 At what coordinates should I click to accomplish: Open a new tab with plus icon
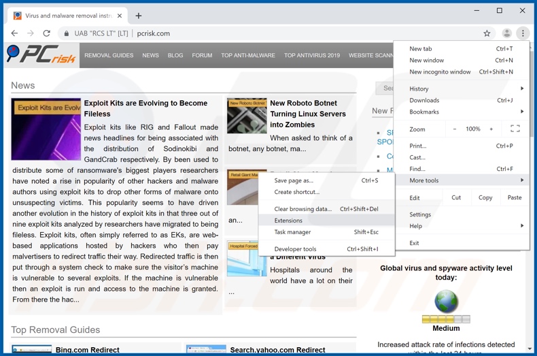point(139,16)
